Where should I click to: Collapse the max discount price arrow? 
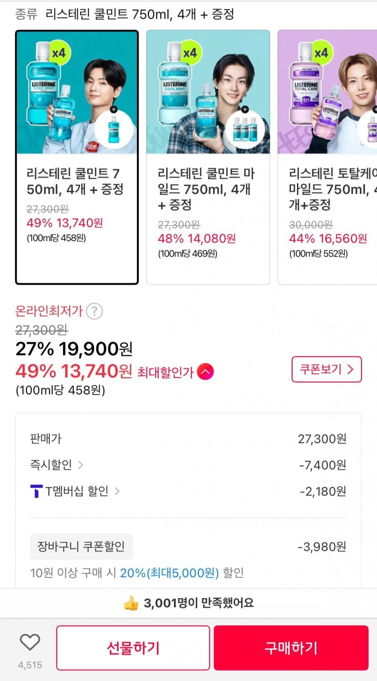point(205,372)
